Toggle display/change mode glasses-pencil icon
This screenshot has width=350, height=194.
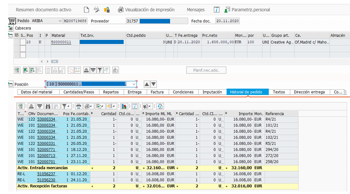click(97, 9)
